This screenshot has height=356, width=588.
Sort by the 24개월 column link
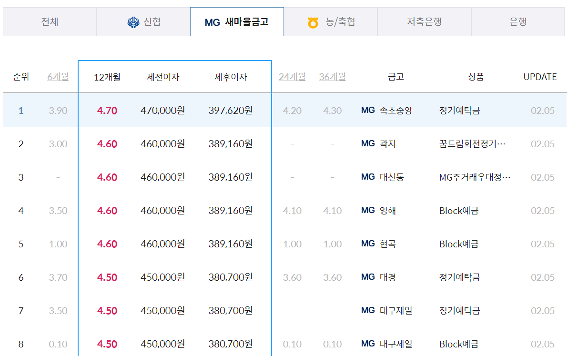pos(292,77)
